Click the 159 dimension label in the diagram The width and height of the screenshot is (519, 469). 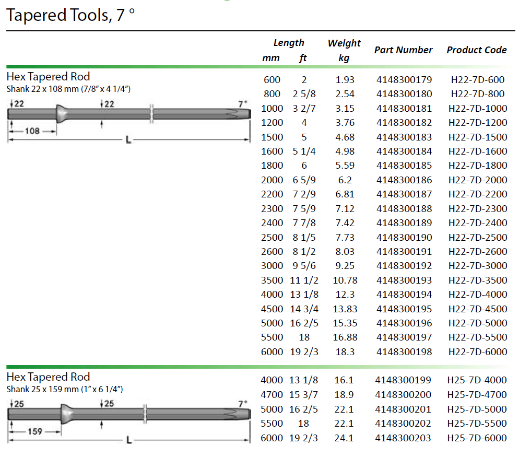(x=34, y=431)
